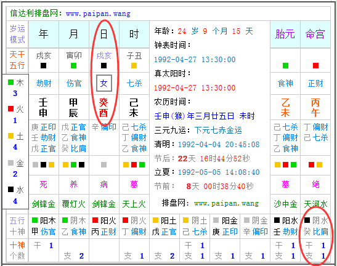The width and height of the screenshot is (337, 266).
Task: Click the 甲辰 month pillar
Action: coord(73,107)
